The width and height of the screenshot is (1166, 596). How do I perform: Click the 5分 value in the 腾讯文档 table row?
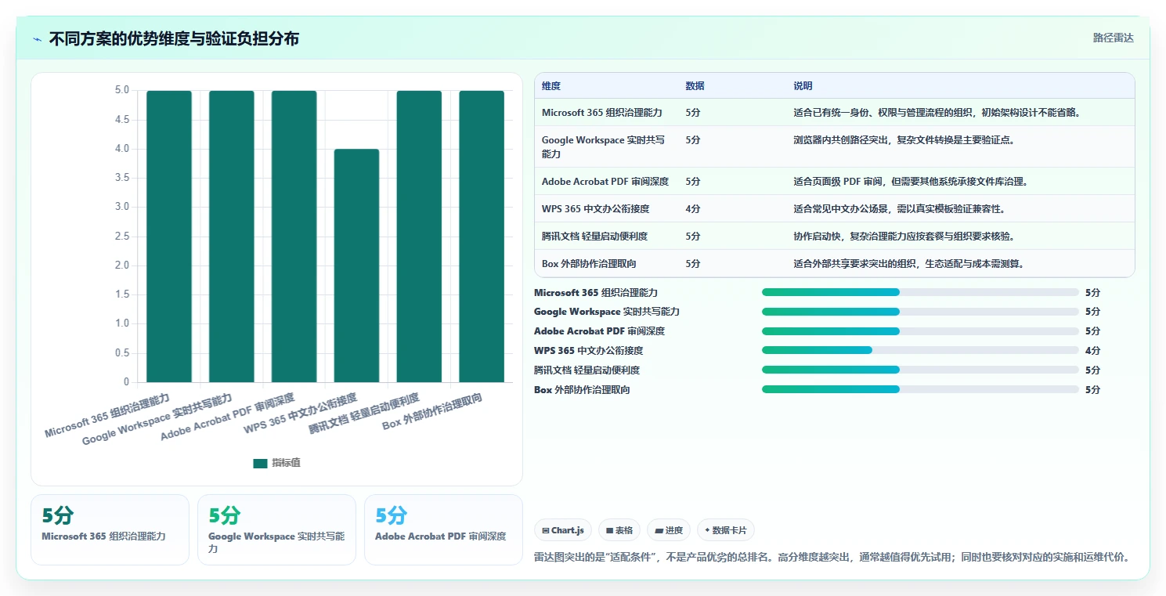(693, 237)
